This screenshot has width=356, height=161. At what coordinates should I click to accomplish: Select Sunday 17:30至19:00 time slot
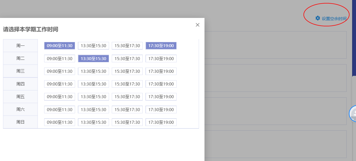tap(161, 122)
